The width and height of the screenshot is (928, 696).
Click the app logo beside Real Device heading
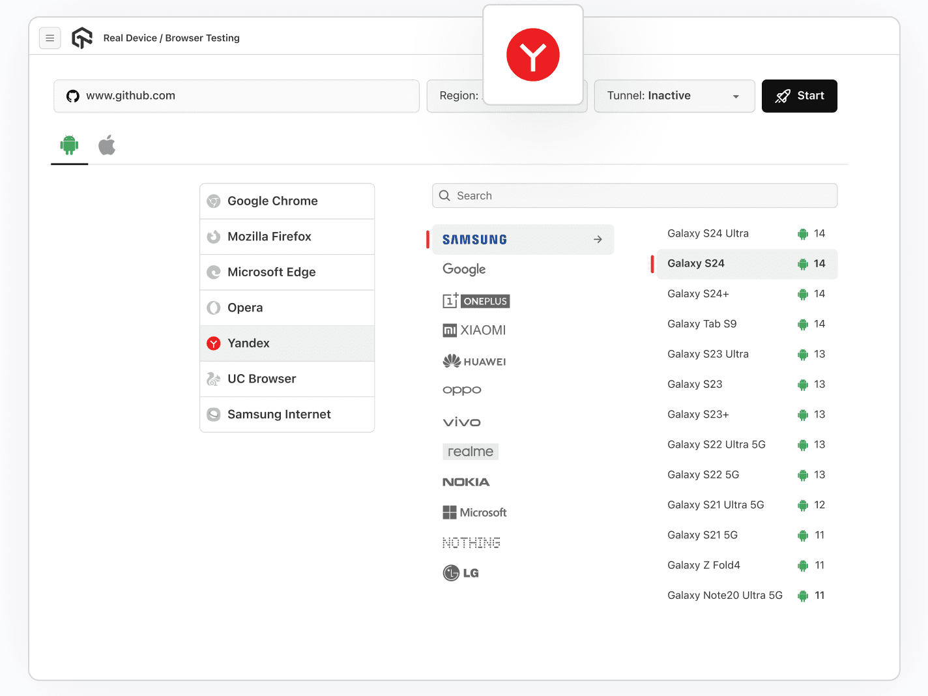[x=82, y=38]
